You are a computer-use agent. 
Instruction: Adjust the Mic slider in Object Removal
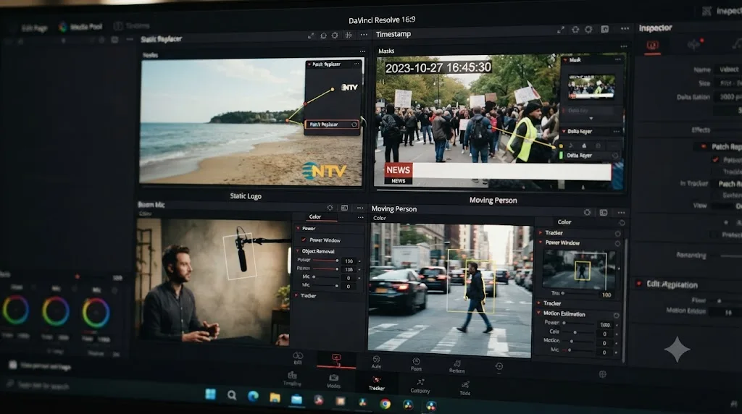click(x=325, y=277)
